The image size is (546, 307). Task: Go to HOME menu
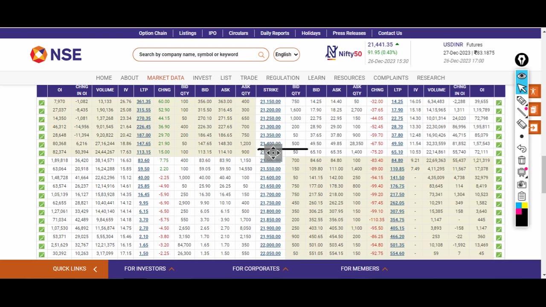[x=104, y=78]
